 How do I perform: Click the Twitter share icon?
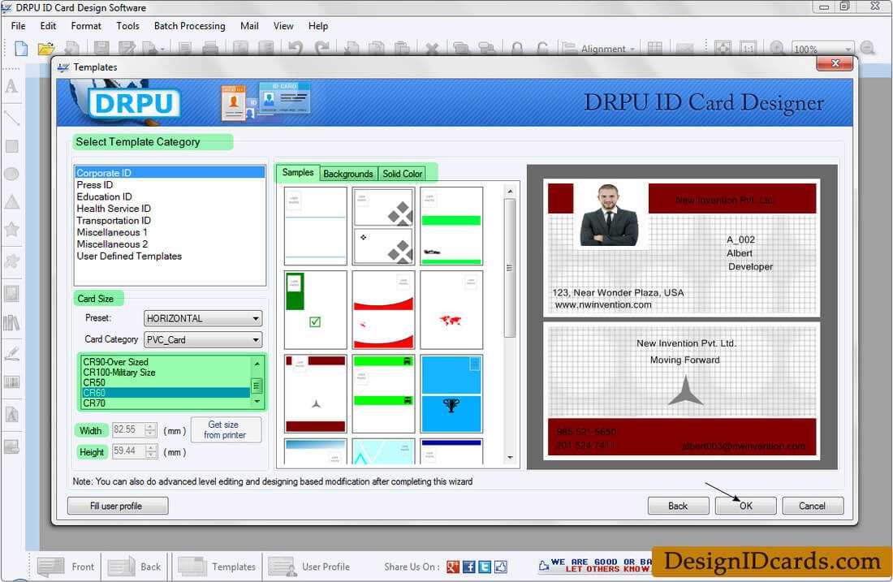point(485,567)
